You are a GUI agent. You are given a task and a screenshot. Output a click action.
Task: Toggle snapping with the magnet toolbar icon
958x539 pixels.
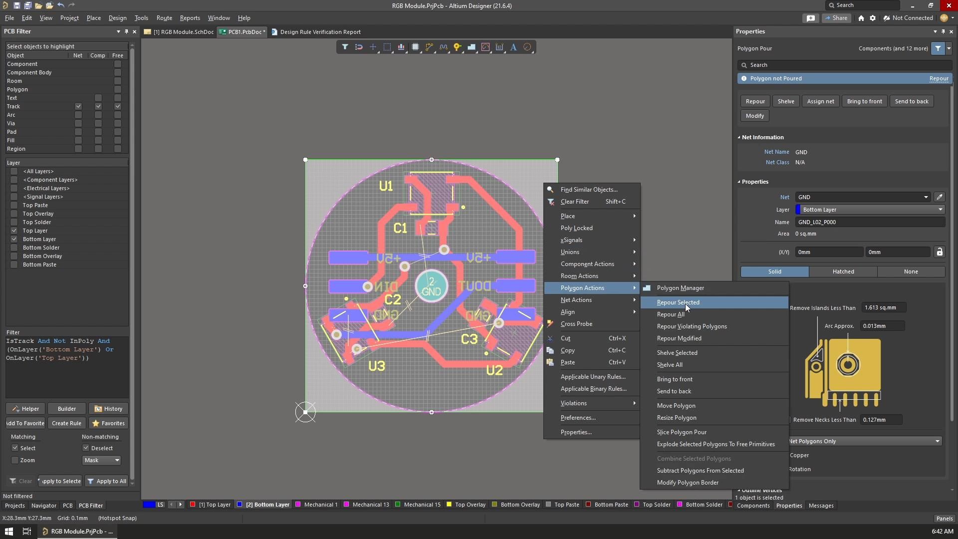(x=359, y=47)
